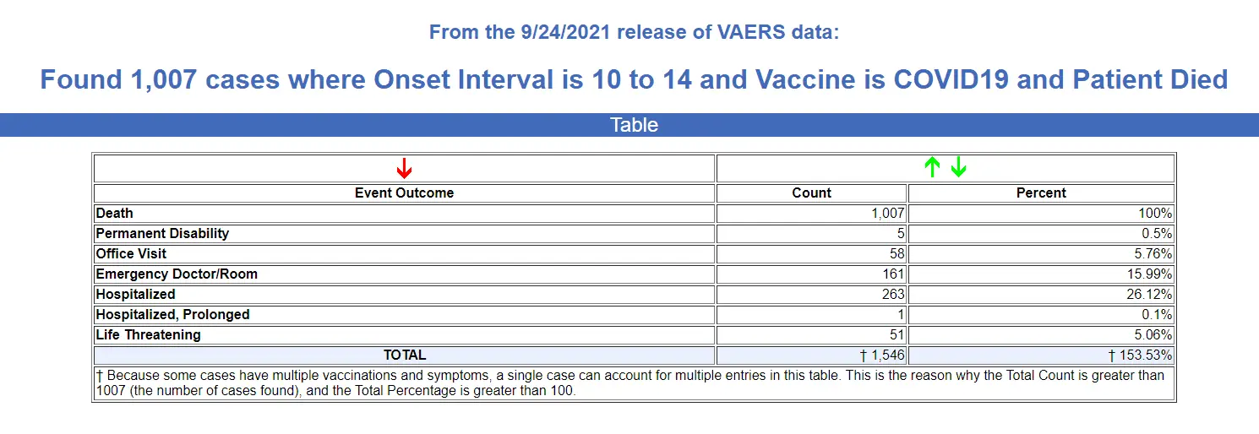Click the TOTAL row label
The image size is (1259, 434).
[404, 355]
